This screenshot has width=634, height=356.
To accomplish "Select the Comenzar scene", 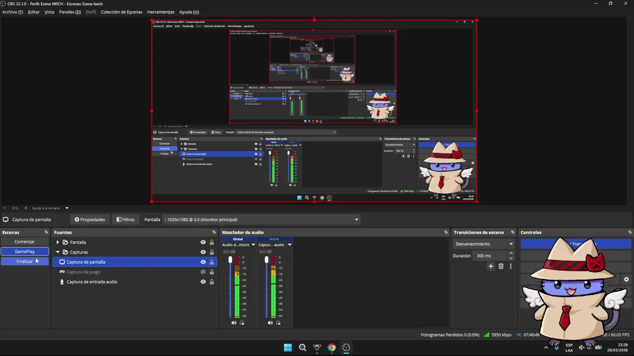I will click(x=25, y=242).
